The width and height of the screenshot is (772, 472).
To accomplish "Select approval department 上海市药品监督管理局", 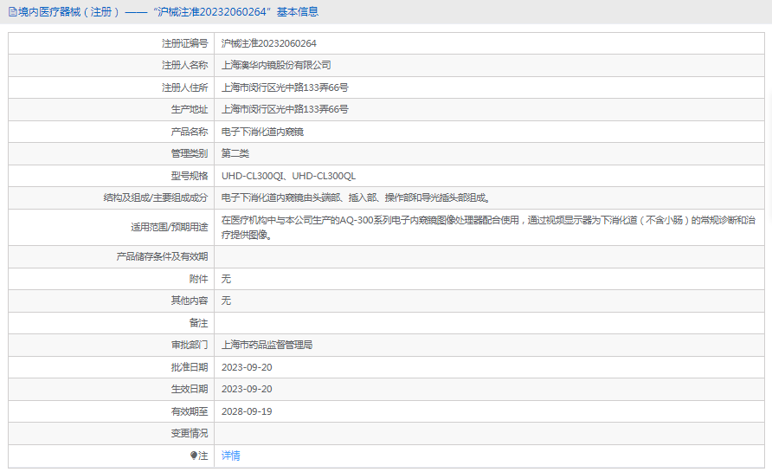I will [267, 345].
